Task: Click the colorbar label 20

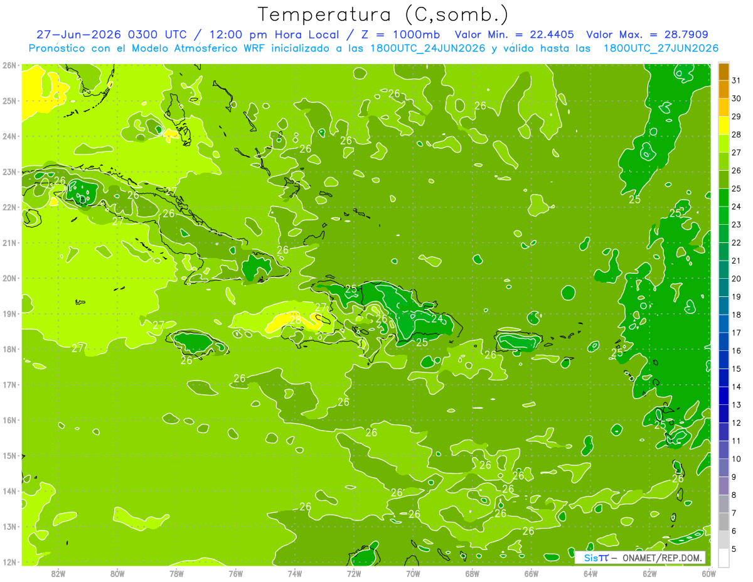Action: tap(736, 278)
